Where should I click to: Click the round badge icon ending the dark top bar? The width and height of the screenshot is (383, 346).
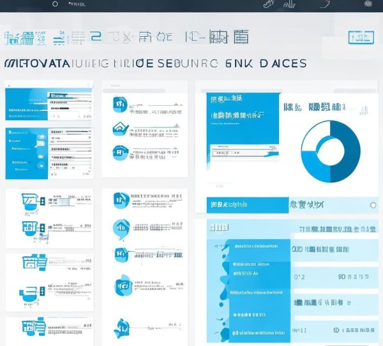click(x=368, y=4)
